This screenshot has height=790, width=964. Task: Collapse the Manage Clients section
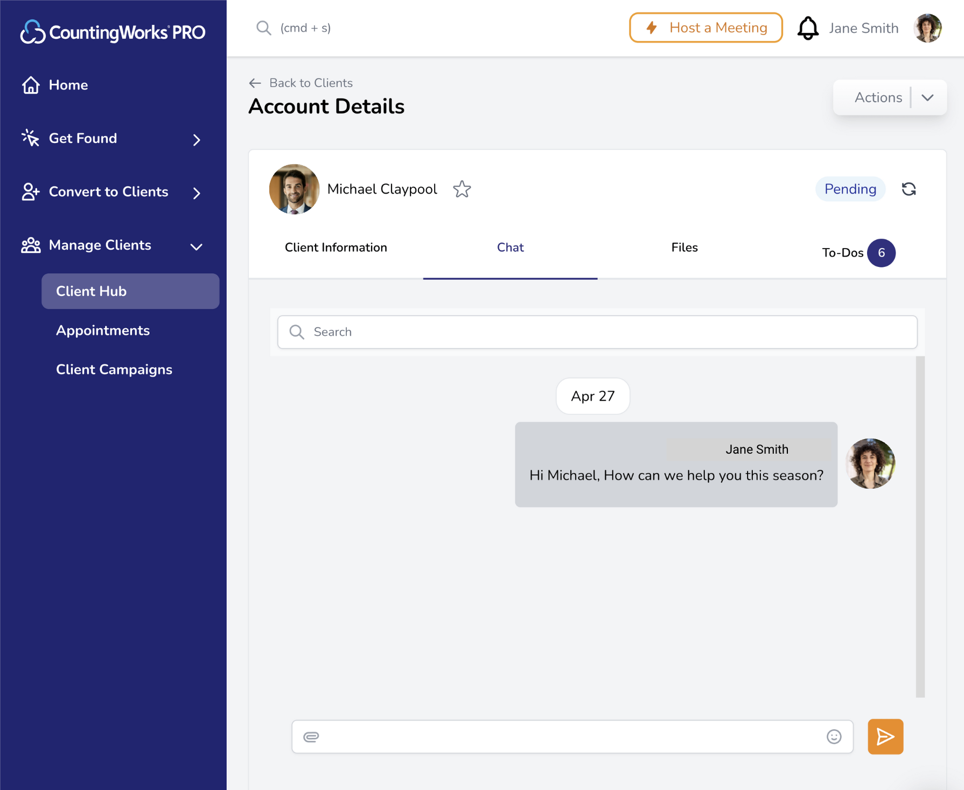click(x=197, y=246)
